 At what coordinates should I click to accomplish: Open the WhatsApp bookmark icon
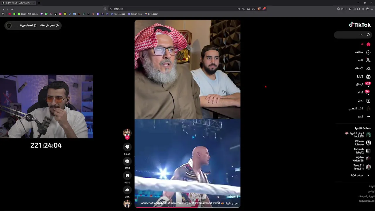46,14
